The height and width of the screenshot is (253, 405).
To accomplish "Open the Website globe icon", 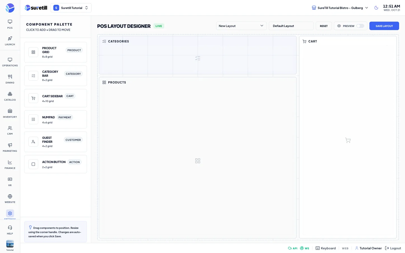I will (10, 196).
